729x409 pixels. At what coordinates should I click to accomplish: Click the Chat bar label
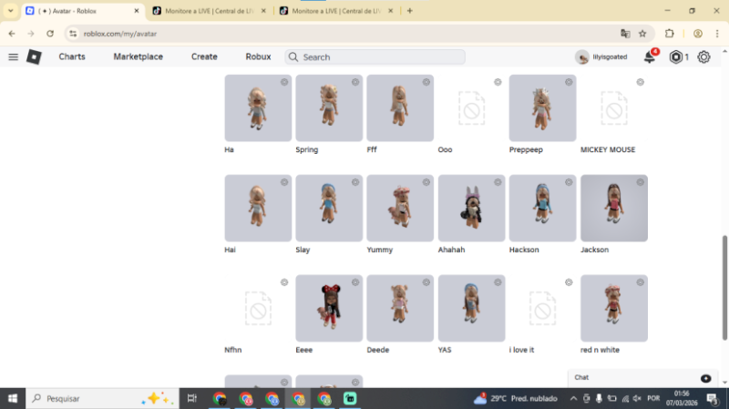coord(581,377)
